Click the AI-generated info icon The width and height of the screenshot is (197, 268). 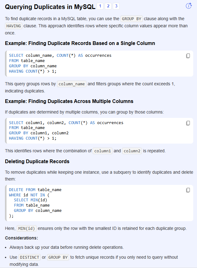point(189,6)
